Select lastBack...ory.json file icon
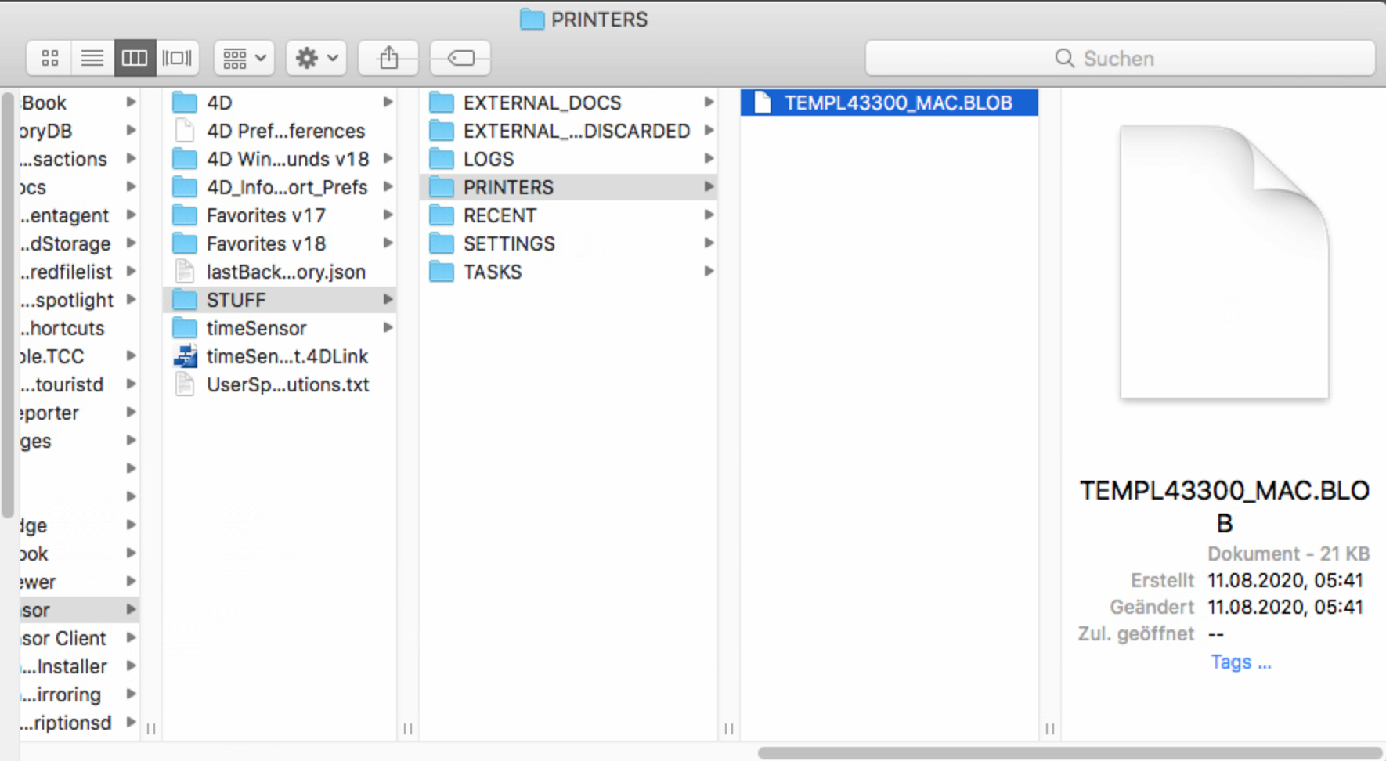The image size is (1386, 761). pos(185,272)
